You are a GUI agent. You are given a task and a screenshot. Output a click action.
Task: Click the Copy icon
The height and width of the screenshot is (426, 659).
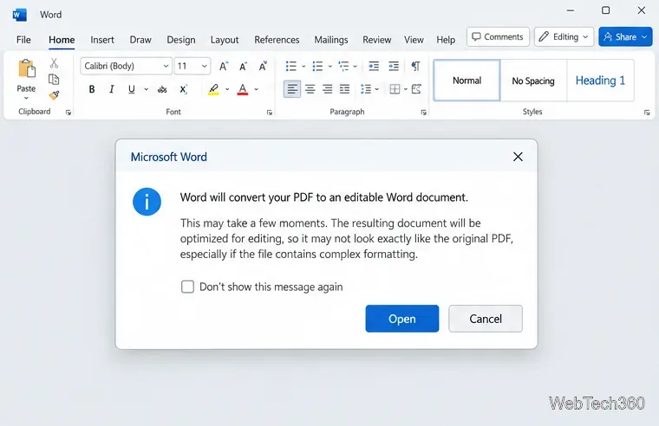click(54, 80)
